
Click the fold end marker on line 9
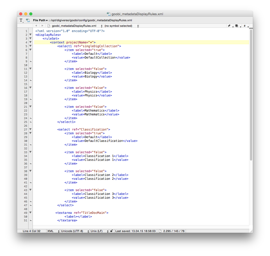tap(31, 61)
